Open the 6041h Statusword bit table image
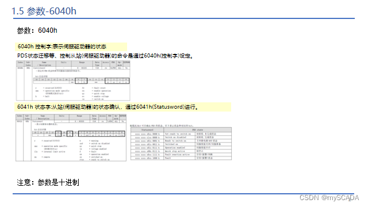 pos(71,138)
